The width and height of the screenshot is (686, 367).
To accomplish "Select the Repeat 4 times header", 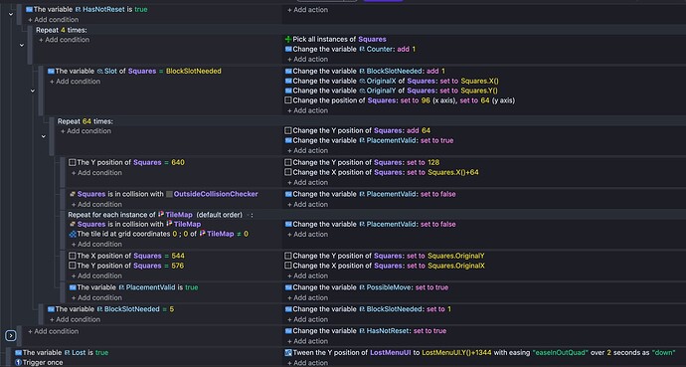I will [62, 30].
